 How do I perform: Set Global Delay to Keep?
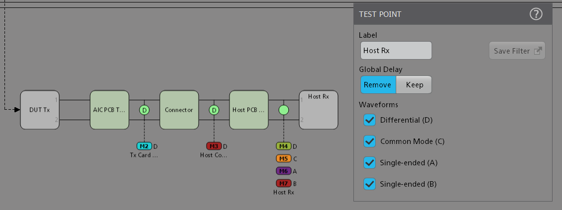coord(414,84)
